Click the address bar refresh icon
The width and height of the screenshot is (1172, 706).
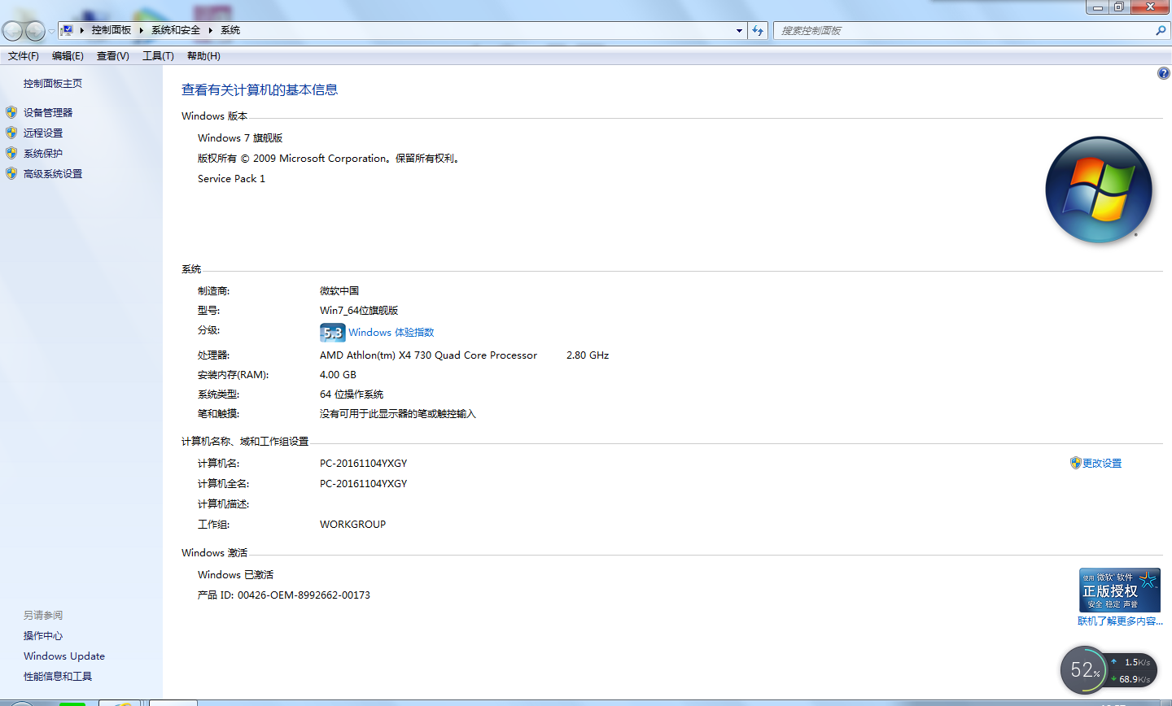click(758, 31)
